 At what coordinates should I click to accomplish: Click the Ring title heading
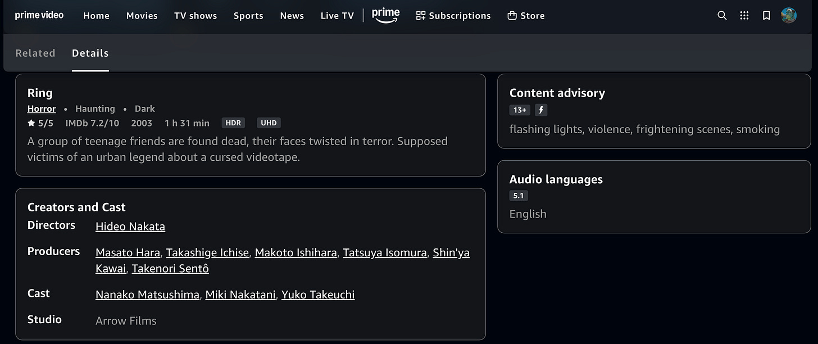[40, 93]
